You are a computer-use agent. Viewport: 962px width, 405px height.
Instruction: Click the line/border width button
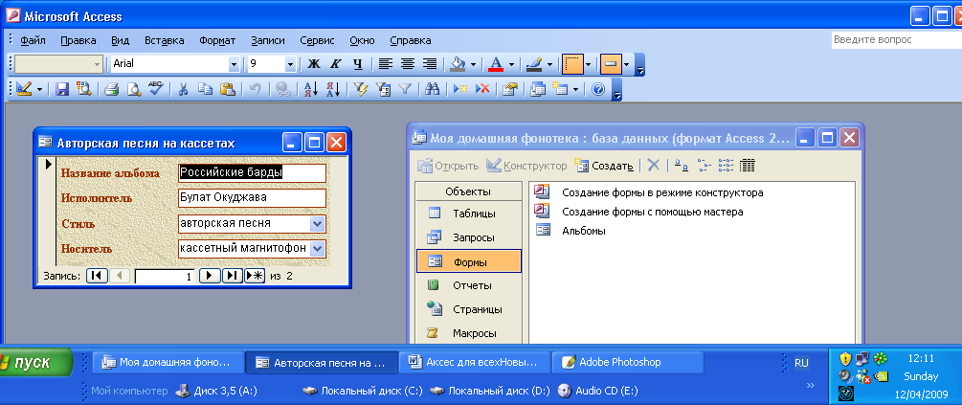point(572,64)
